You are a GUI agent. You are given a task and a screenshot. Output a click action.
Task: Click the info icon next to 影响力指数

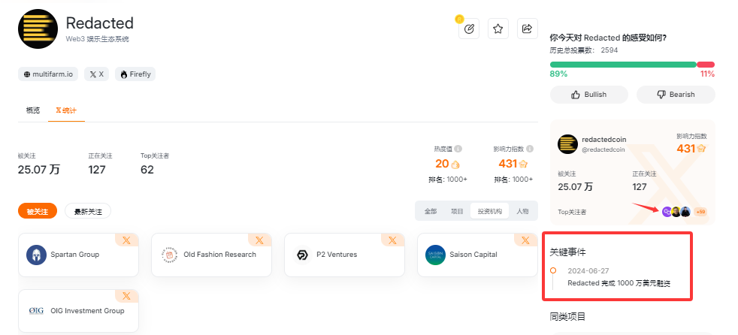(x=530, y=149)
